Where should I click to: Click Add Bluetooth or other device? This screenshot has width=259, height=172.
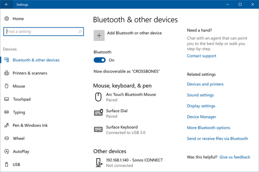[x=134, y=33]
